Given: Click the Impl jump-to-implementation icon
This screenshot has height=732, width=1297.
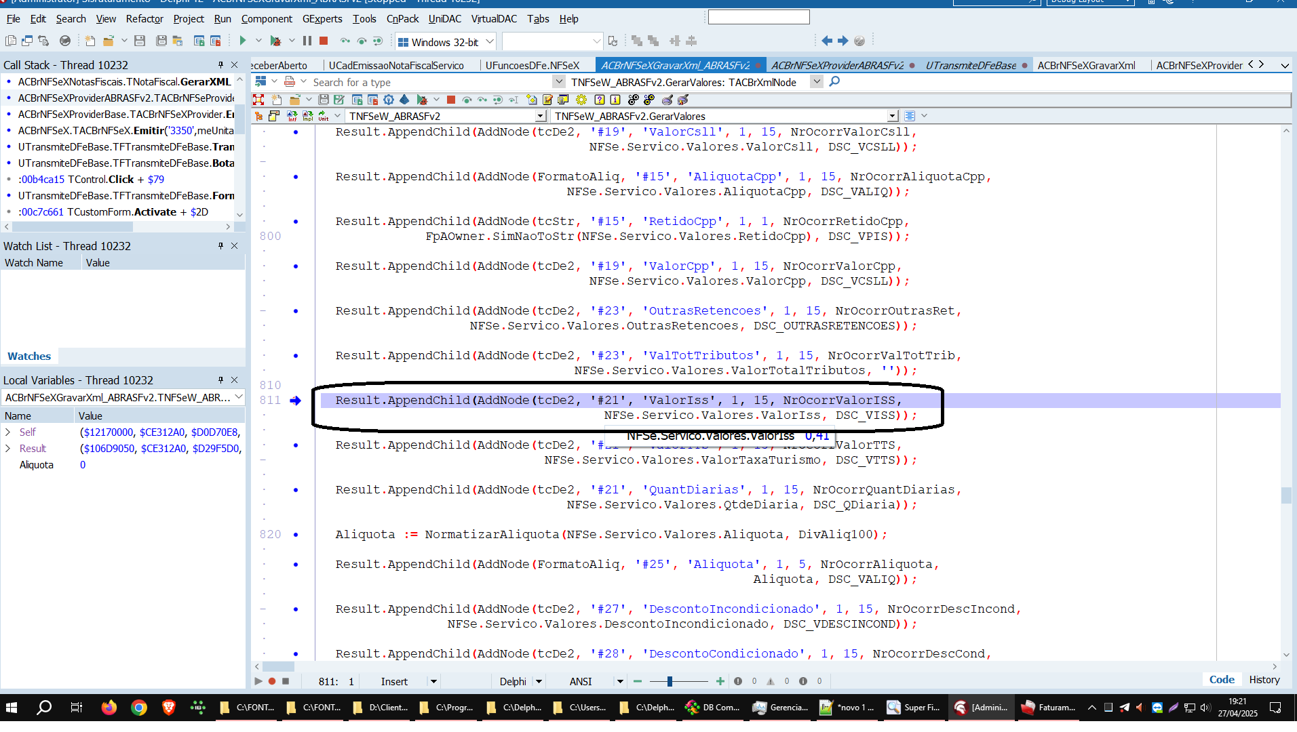Looking at the screenshot, I should [308, 116].
